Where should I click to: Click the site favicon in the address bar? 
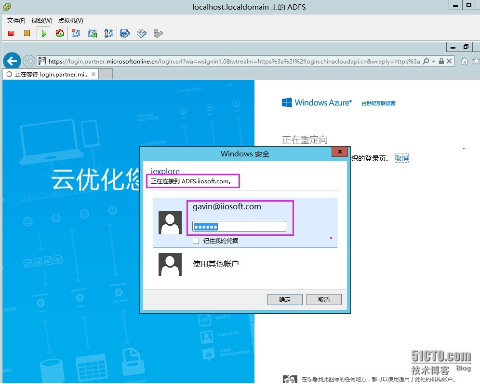42,61
